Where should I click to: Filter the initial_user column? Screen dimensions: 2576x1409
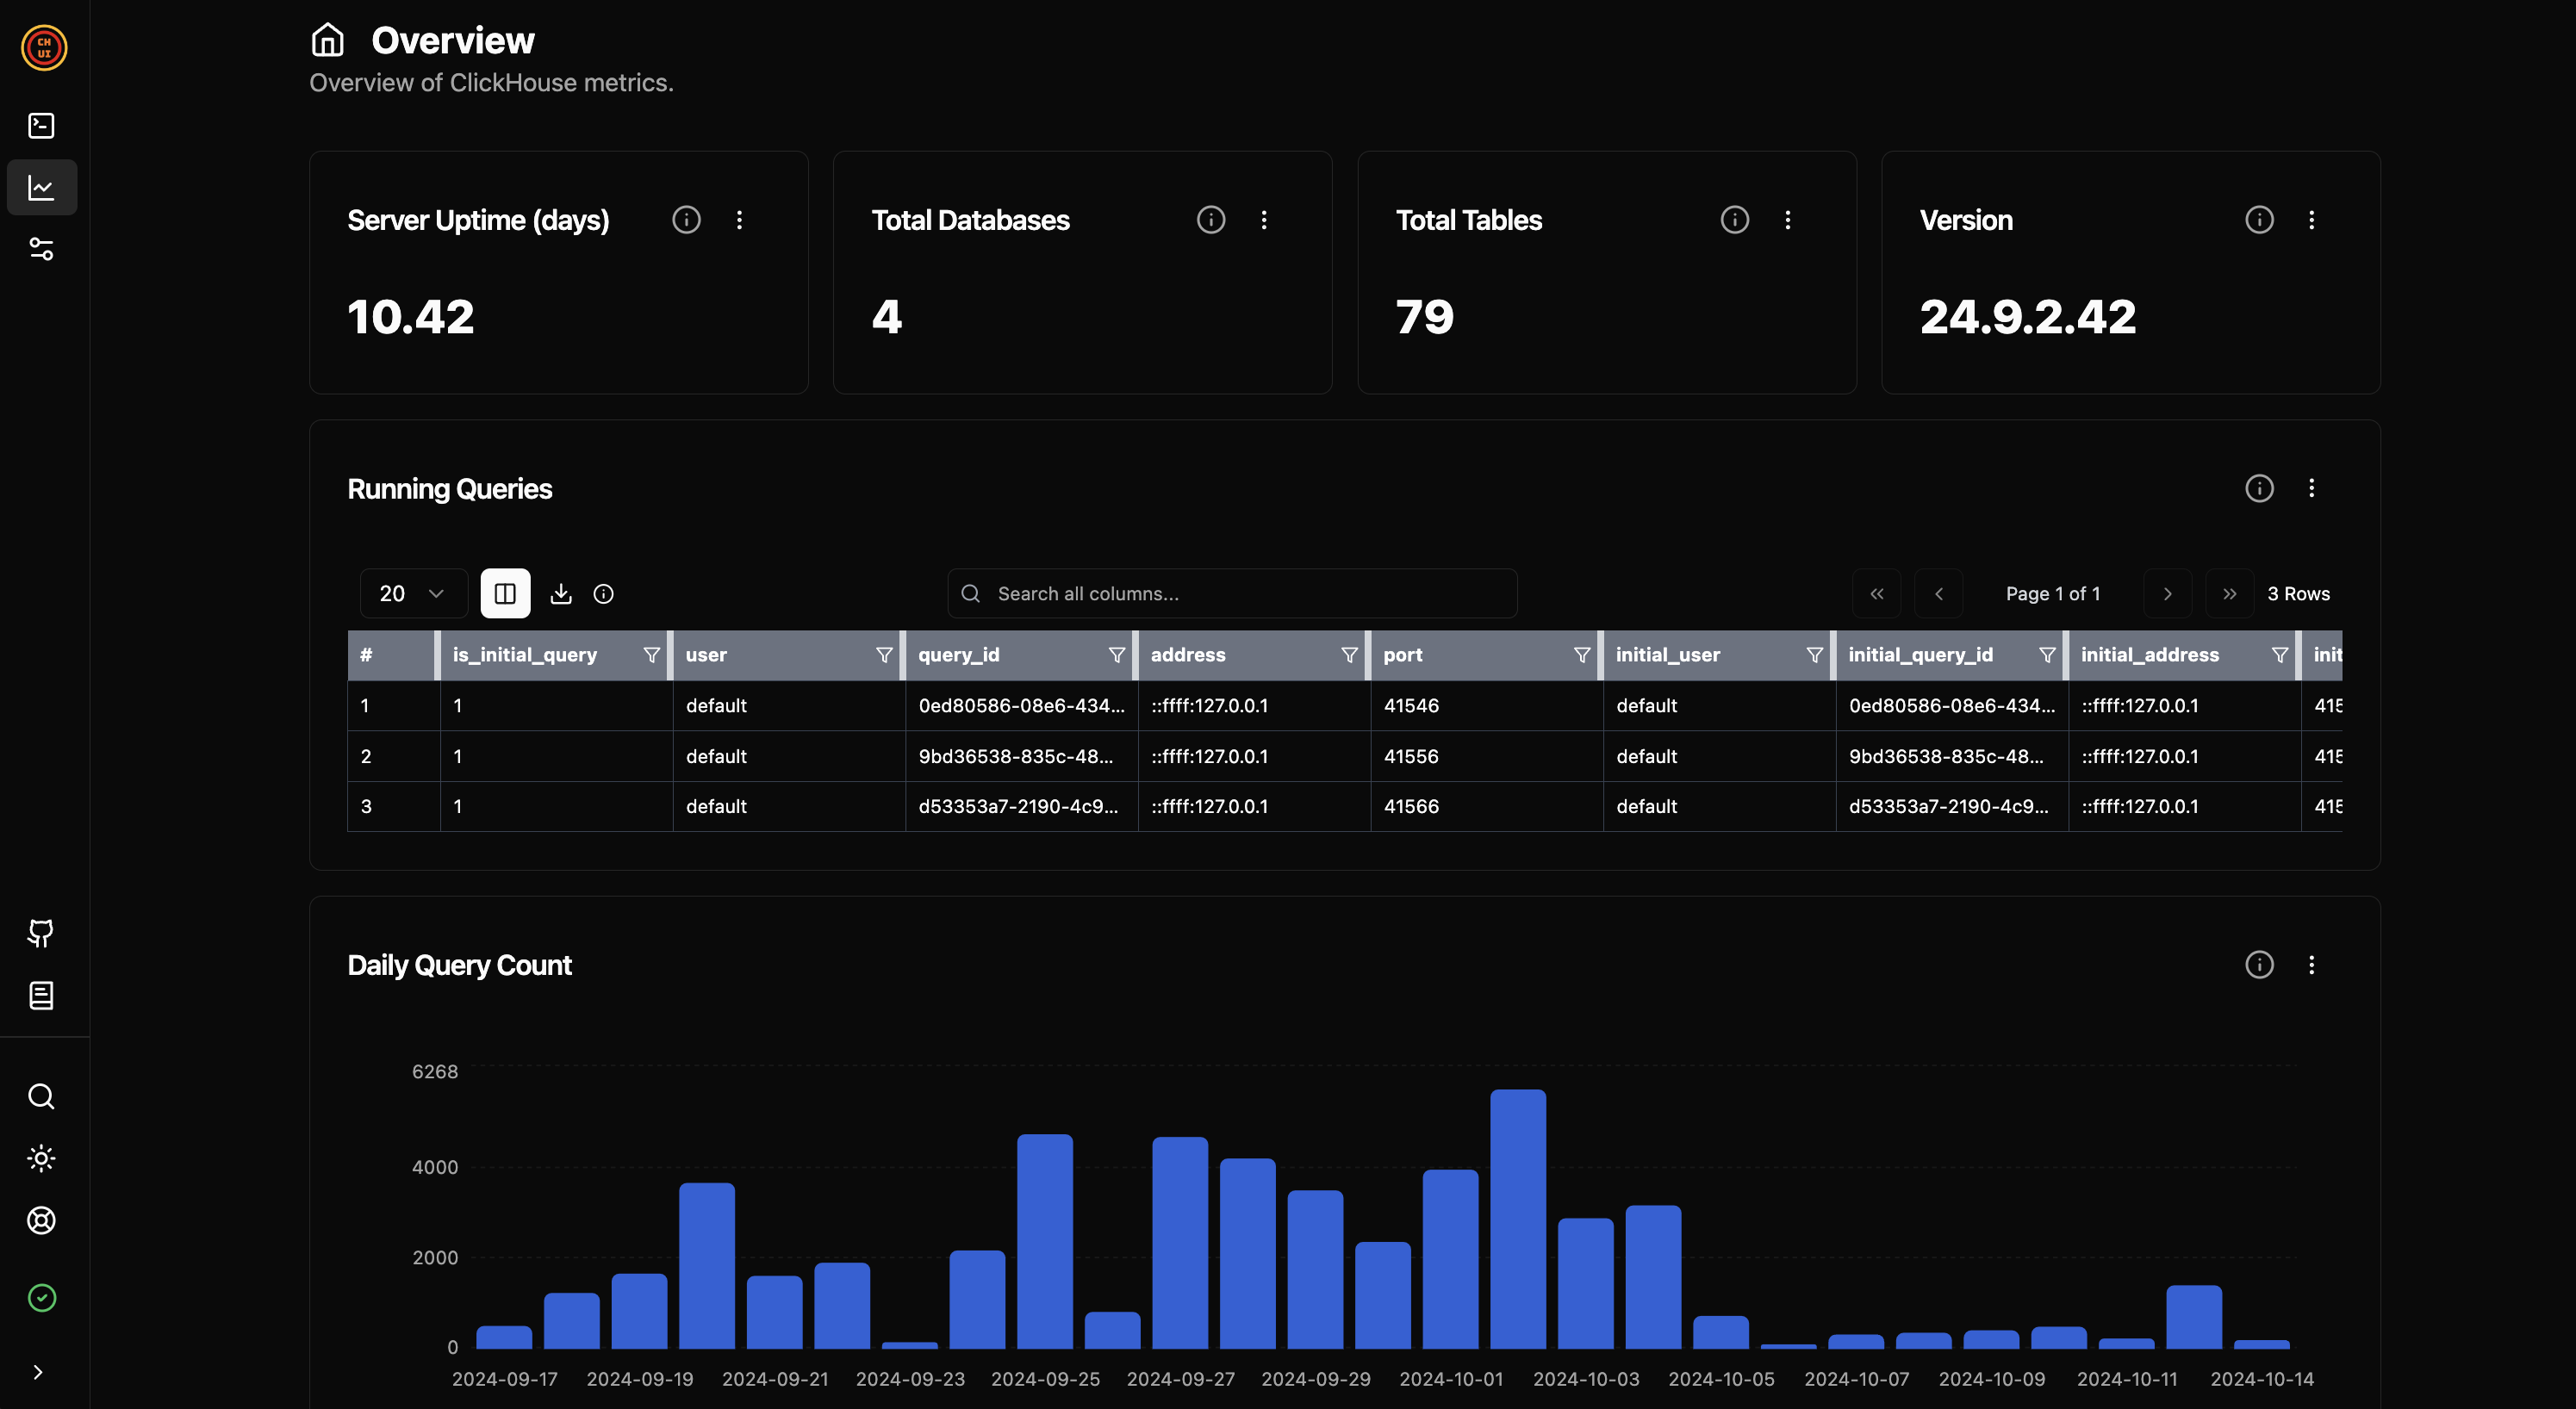1815,655
